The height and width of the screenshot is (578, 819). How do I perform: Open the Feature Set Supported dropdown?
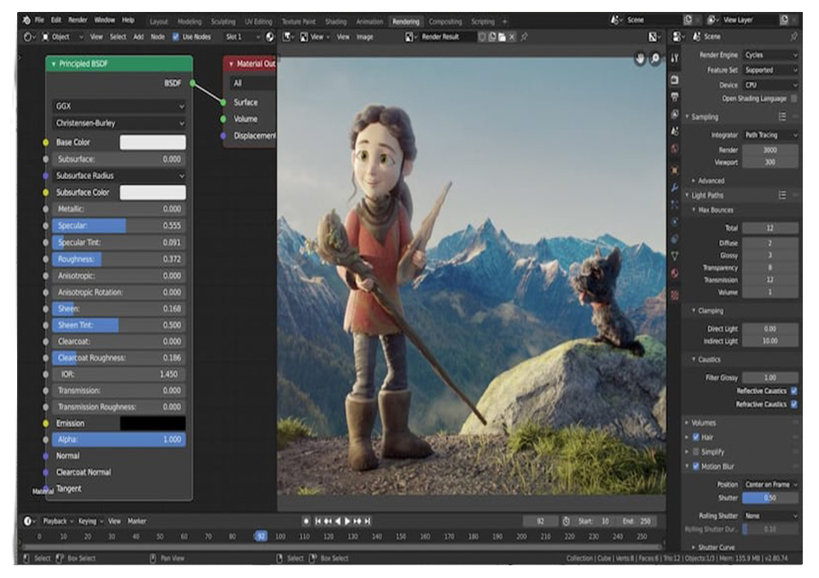770,70
